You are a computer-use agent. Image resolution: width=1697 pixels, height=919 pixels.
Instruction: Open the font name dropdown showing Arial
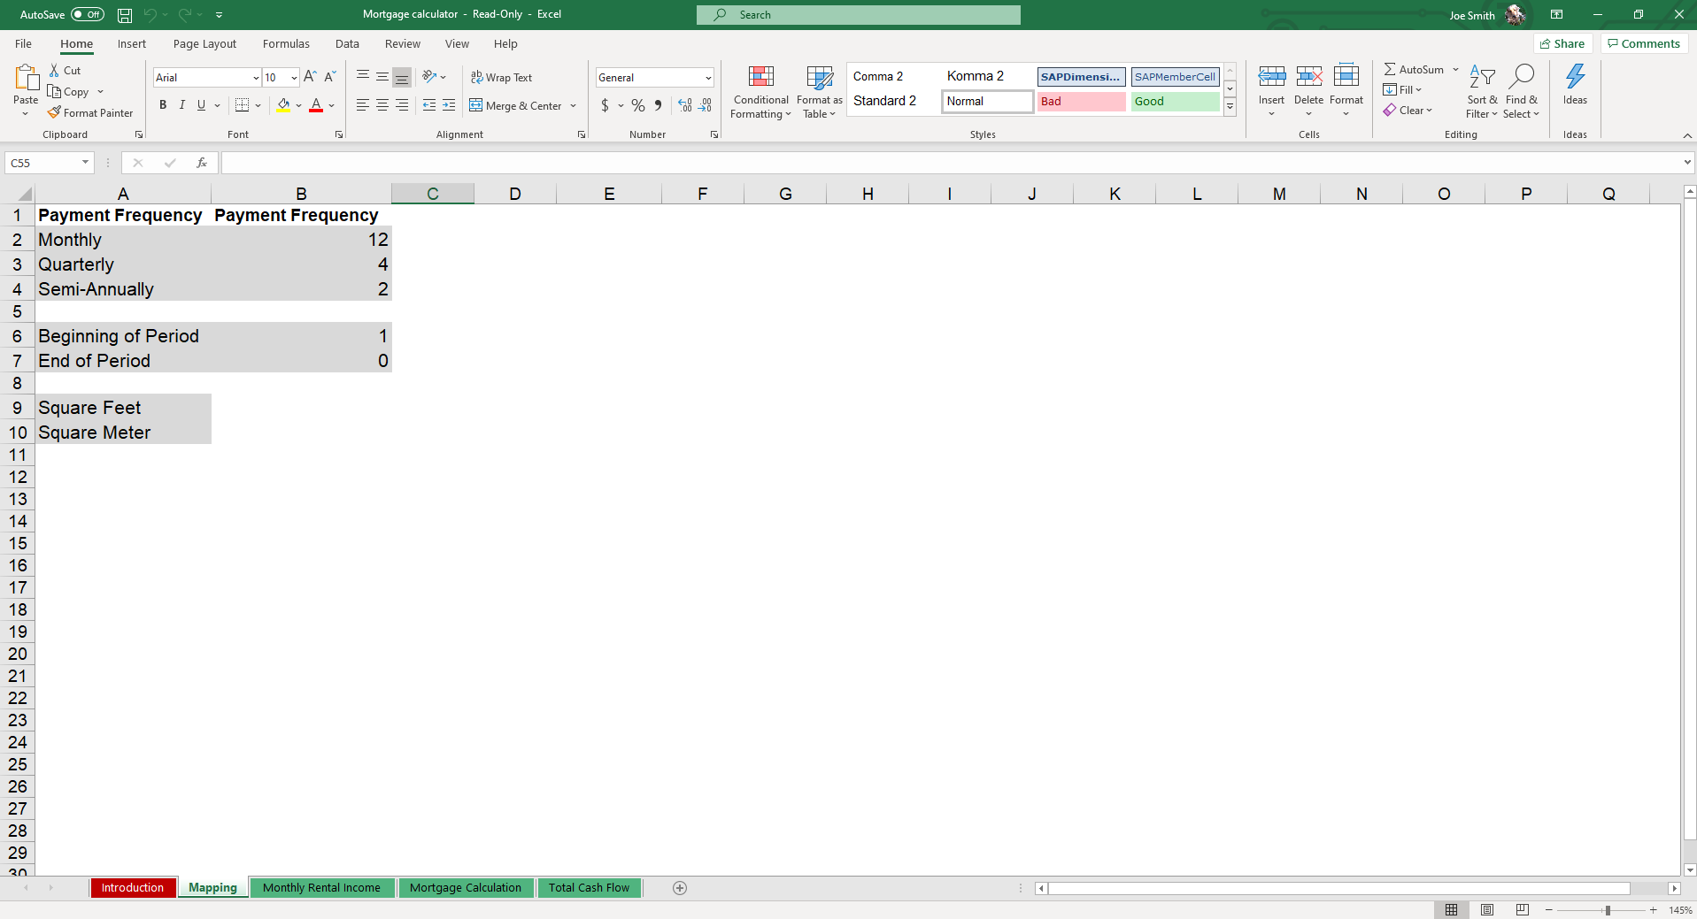[256, 78]
